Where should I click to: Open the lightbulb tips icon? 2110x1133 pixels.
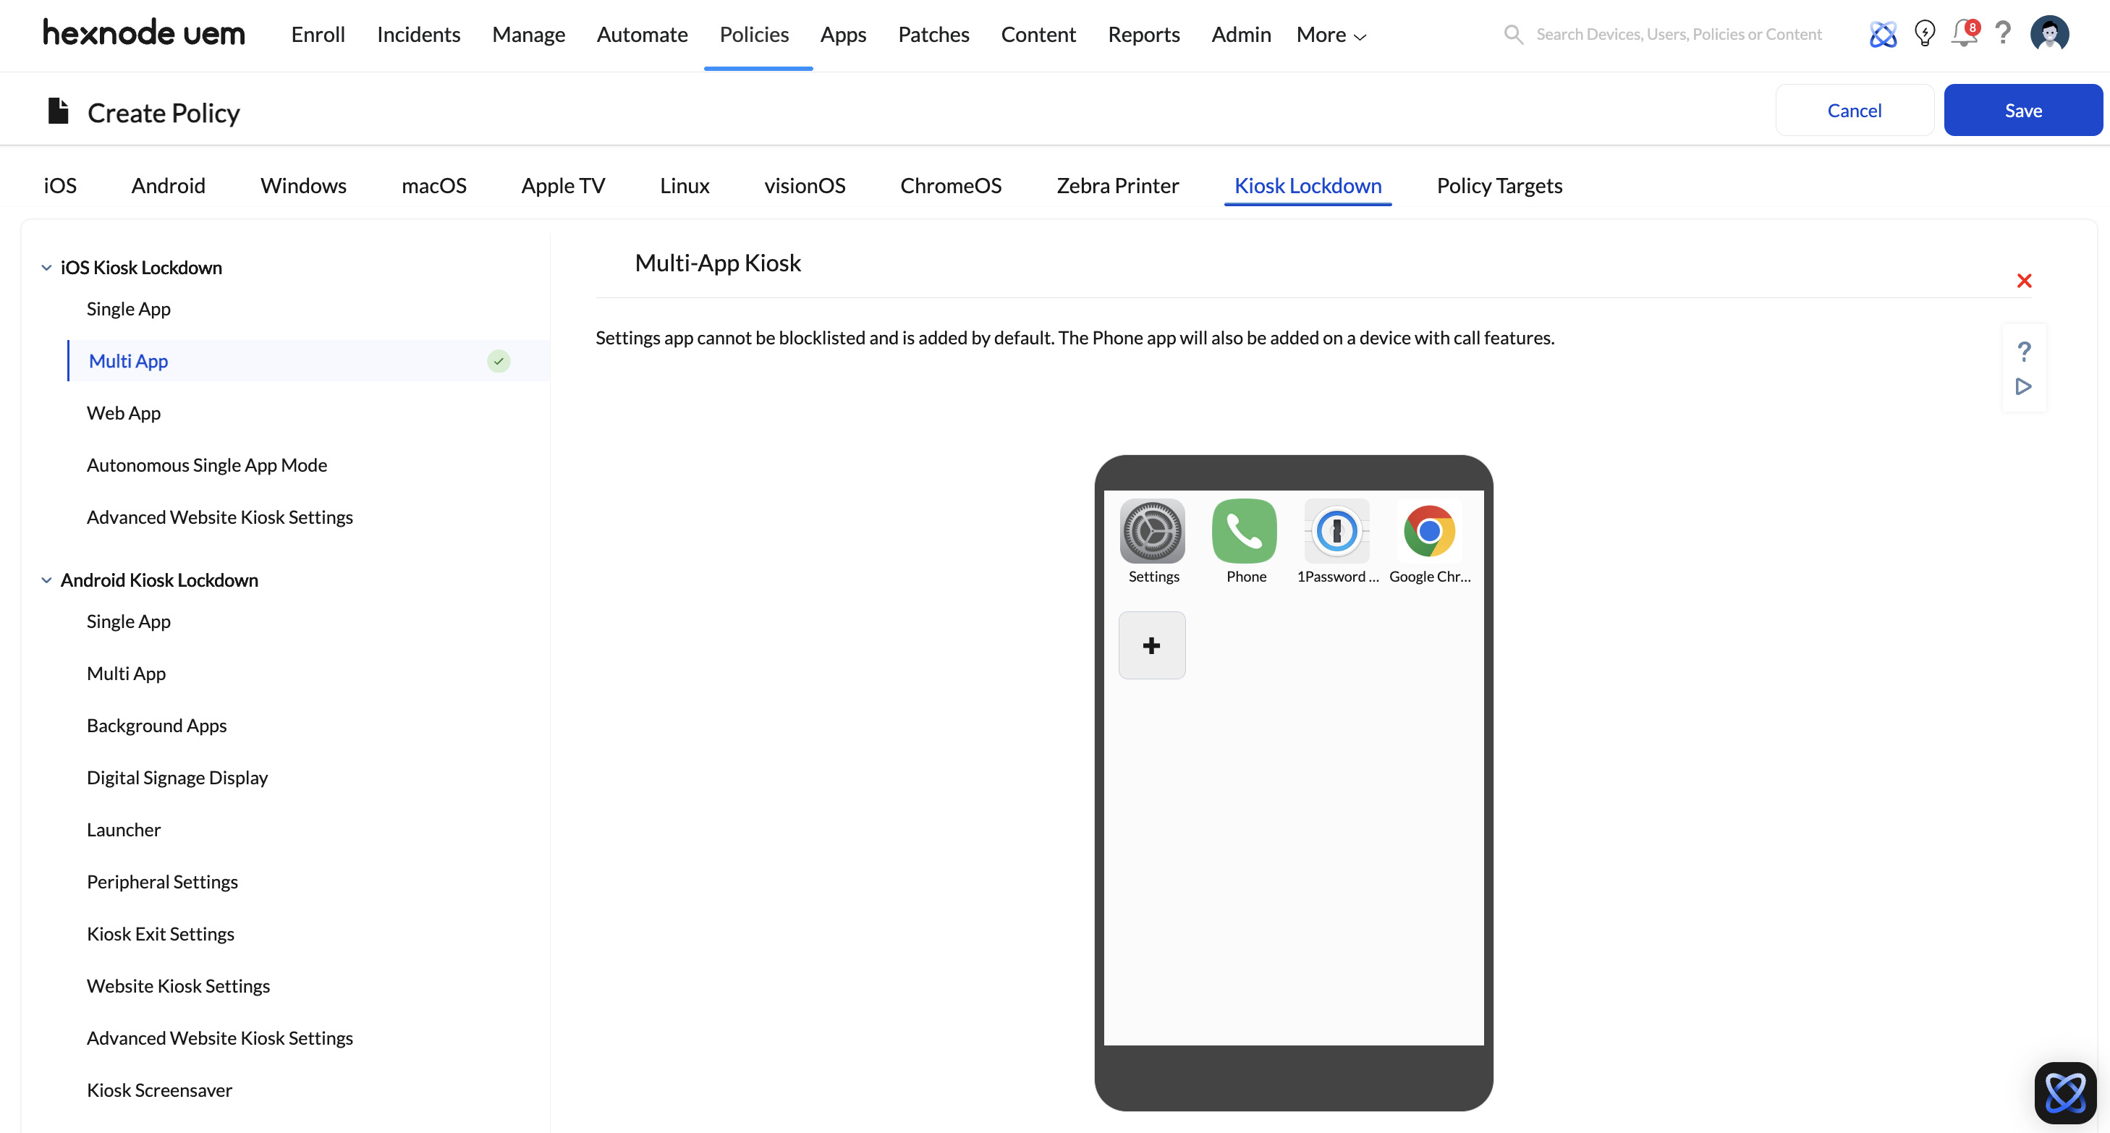(1925, 33)
